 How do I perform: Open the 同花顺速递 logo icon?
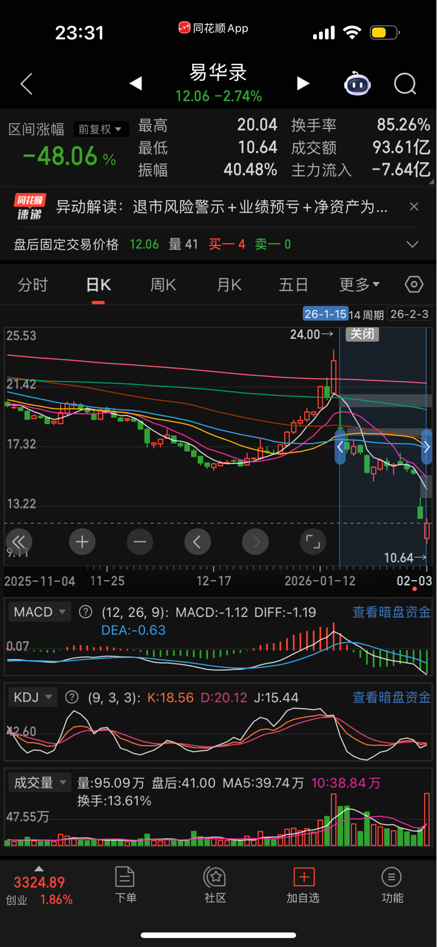(30, 206)
